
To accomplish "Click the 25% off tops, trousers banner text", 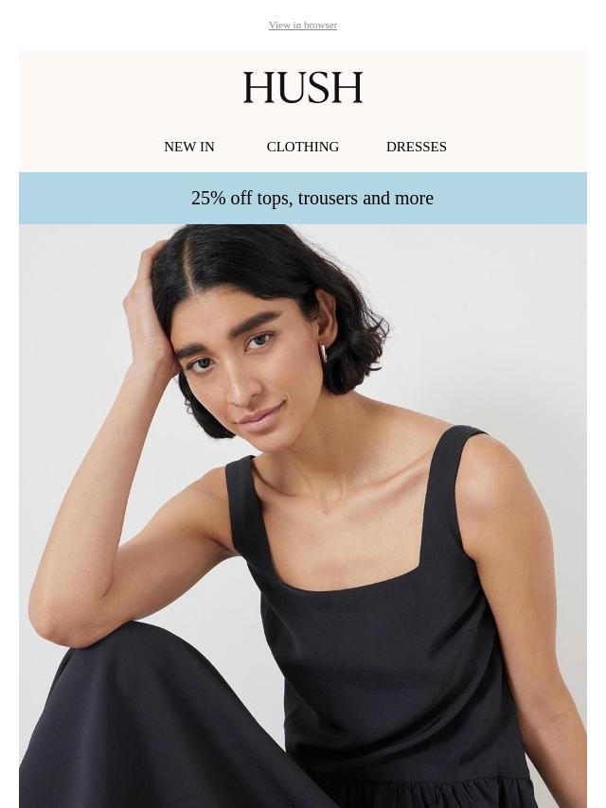I will coord(312,199).
